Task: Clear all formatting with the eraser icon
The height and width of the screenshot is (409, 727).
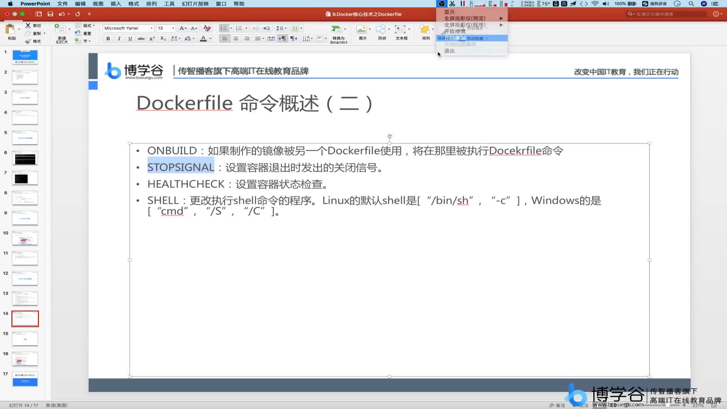Action: (x=207, y=28)
